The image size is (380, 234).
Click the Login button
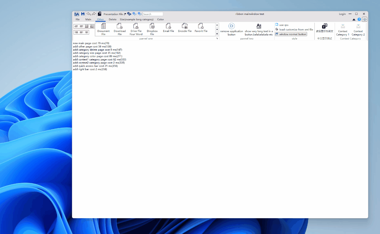pos(342,14)
